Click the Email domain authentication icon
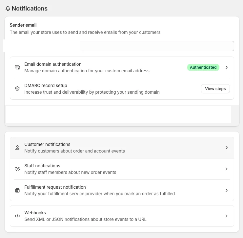243x238 pixels. [17, 67]
